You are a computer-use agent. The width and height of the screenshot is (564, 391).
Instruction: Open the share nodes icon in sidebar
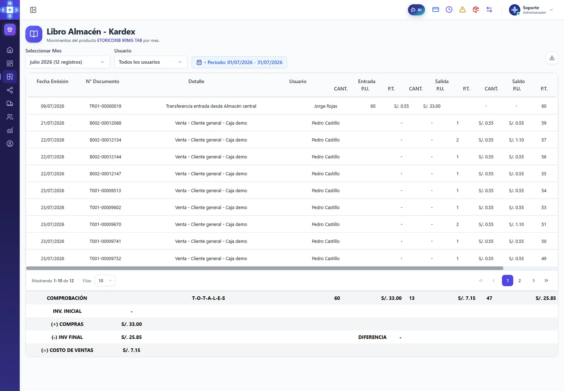[x=10, y=90]
